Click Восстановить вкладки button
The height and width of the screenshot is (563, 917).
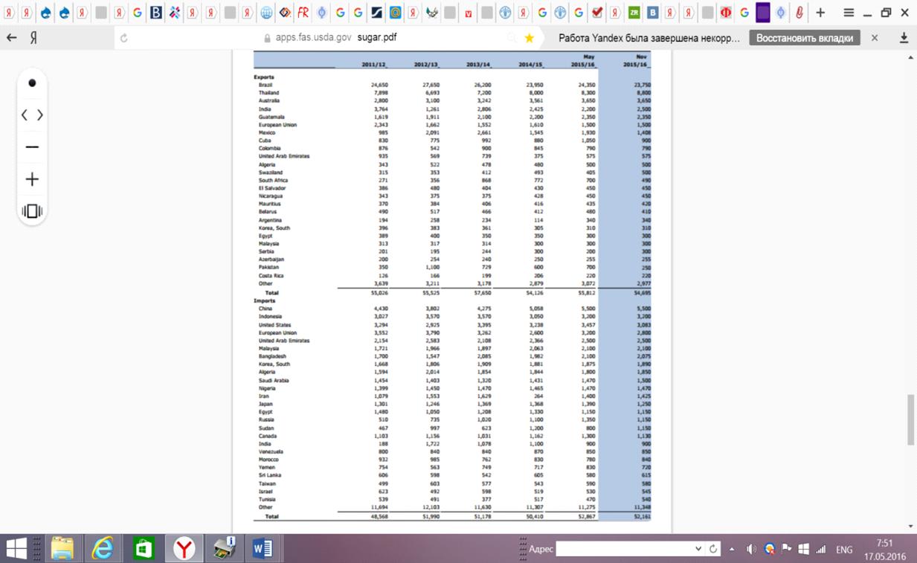[804, 38]
